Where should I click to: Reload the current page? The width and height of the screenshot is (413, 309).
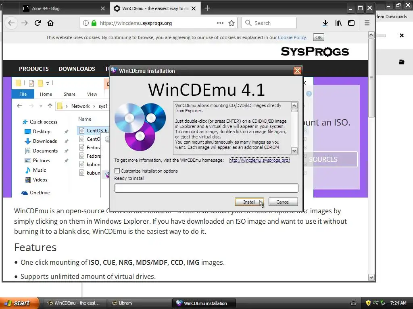[38, 23]
